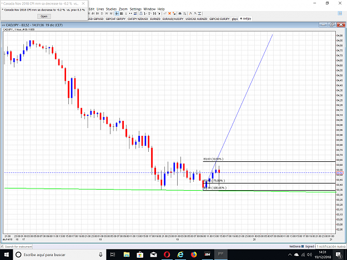Click the Canada CPI headline text in popup
347x260 pixels.
pyautogui.click(x=43, y=10)
